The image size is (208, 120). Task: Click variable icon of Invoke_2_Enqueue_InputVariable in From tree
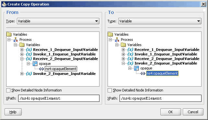coord(29,74)
